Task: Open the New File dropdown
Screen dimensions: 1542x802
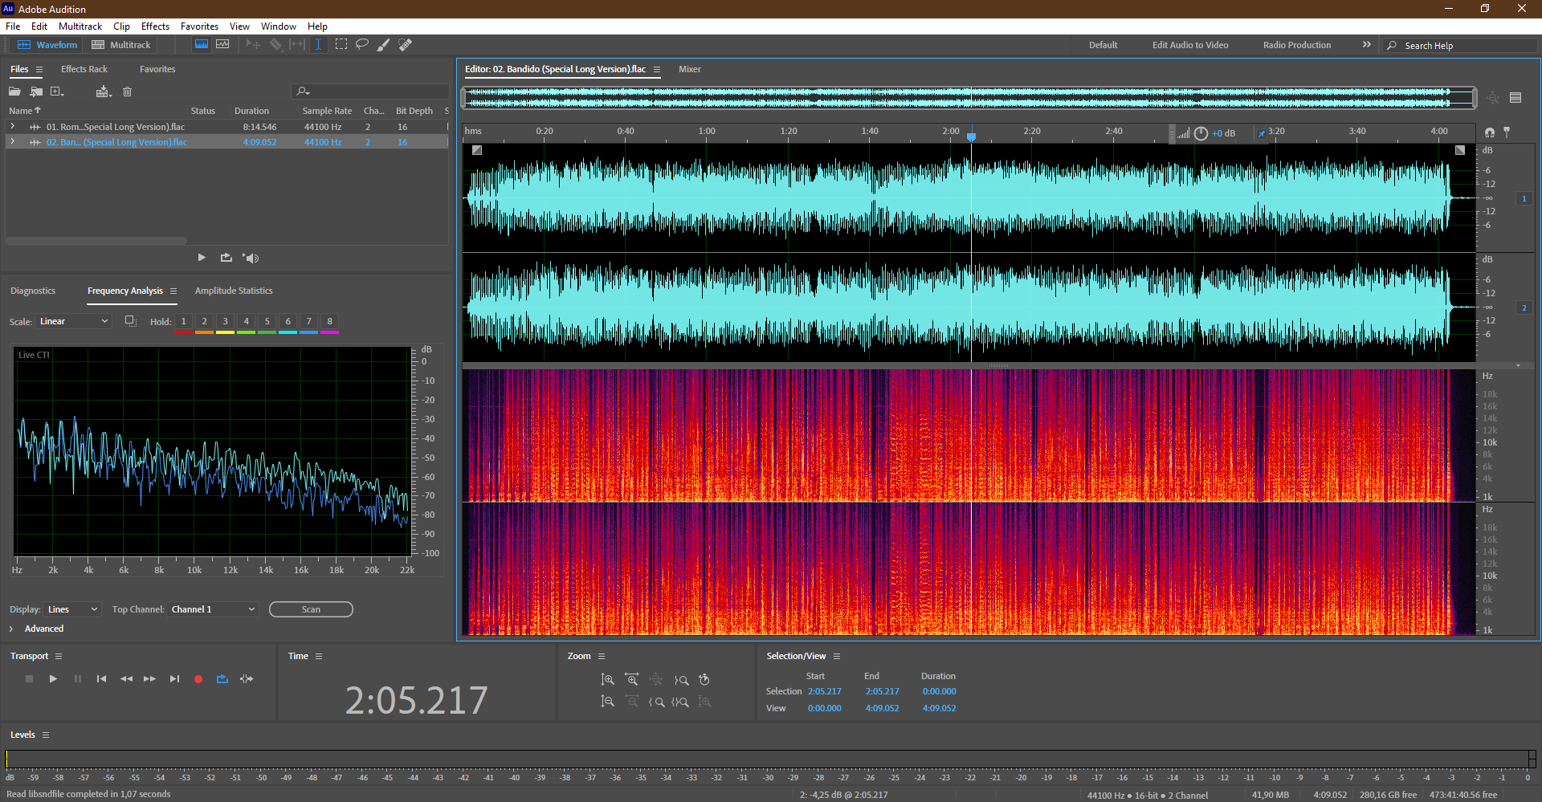Action: click(57, 92)
